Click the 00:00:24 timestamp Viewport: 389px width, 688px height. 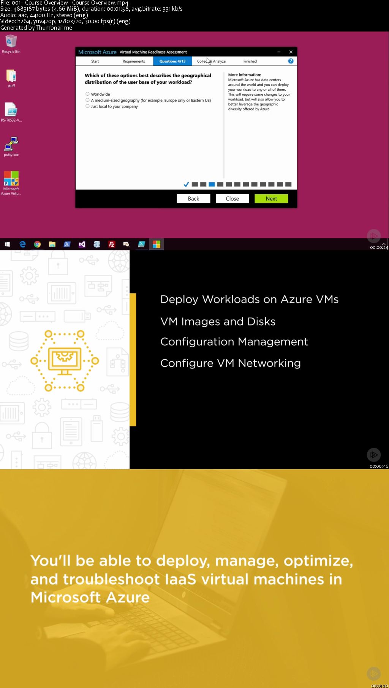coord(379,247)
